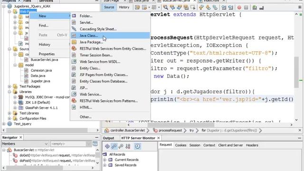Open the Members dropdown in Navigator
304x171 pixels.
click(x=25, y=143)
